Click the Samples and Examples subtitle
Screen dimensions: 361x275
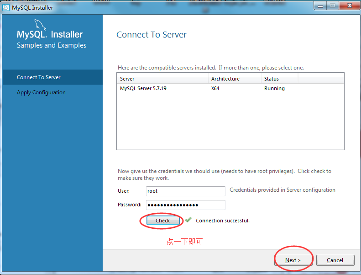[52, 45]
